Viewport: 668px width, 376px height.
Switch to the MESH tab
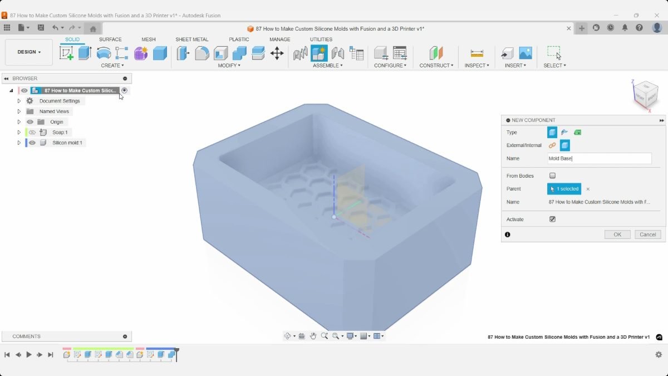(x=149, y=40)
